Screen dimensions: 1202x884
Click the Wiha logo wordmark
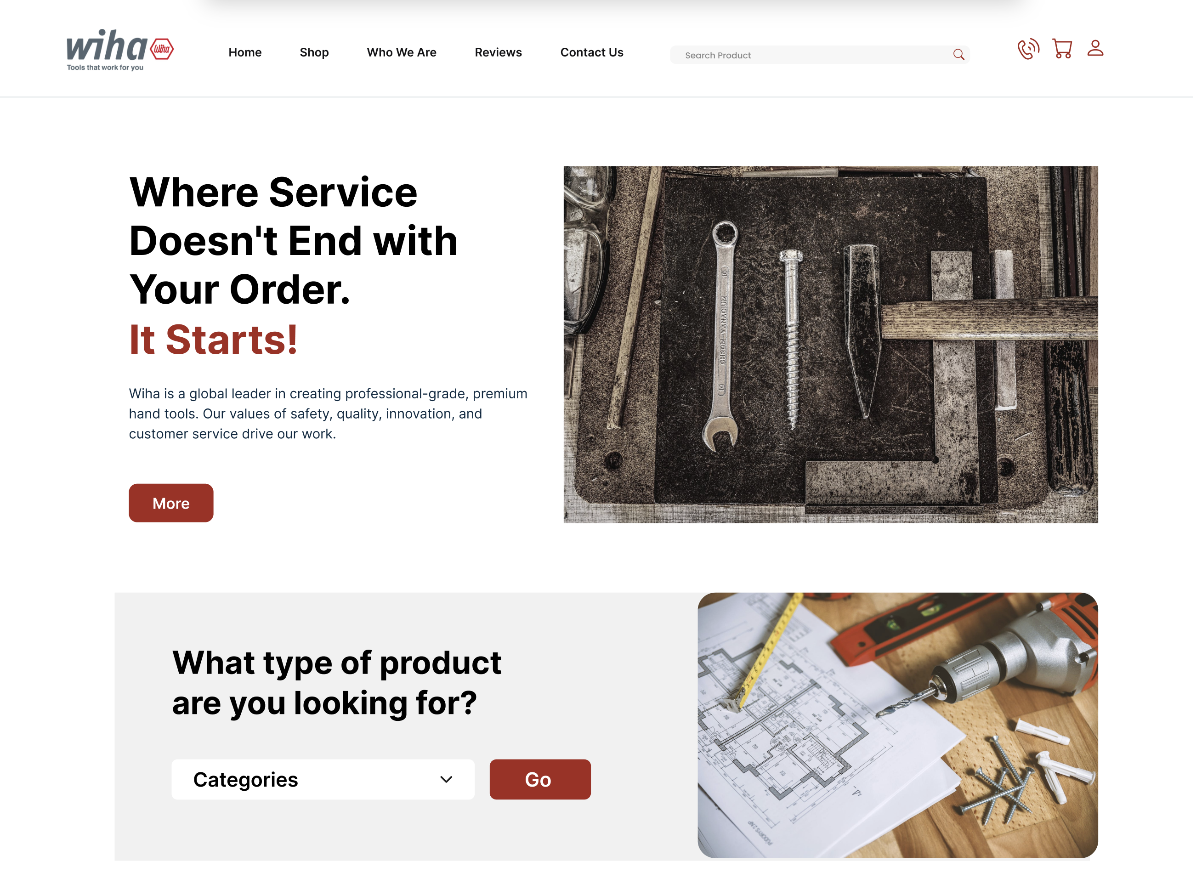pyautogui.click(x=107, y=45)
